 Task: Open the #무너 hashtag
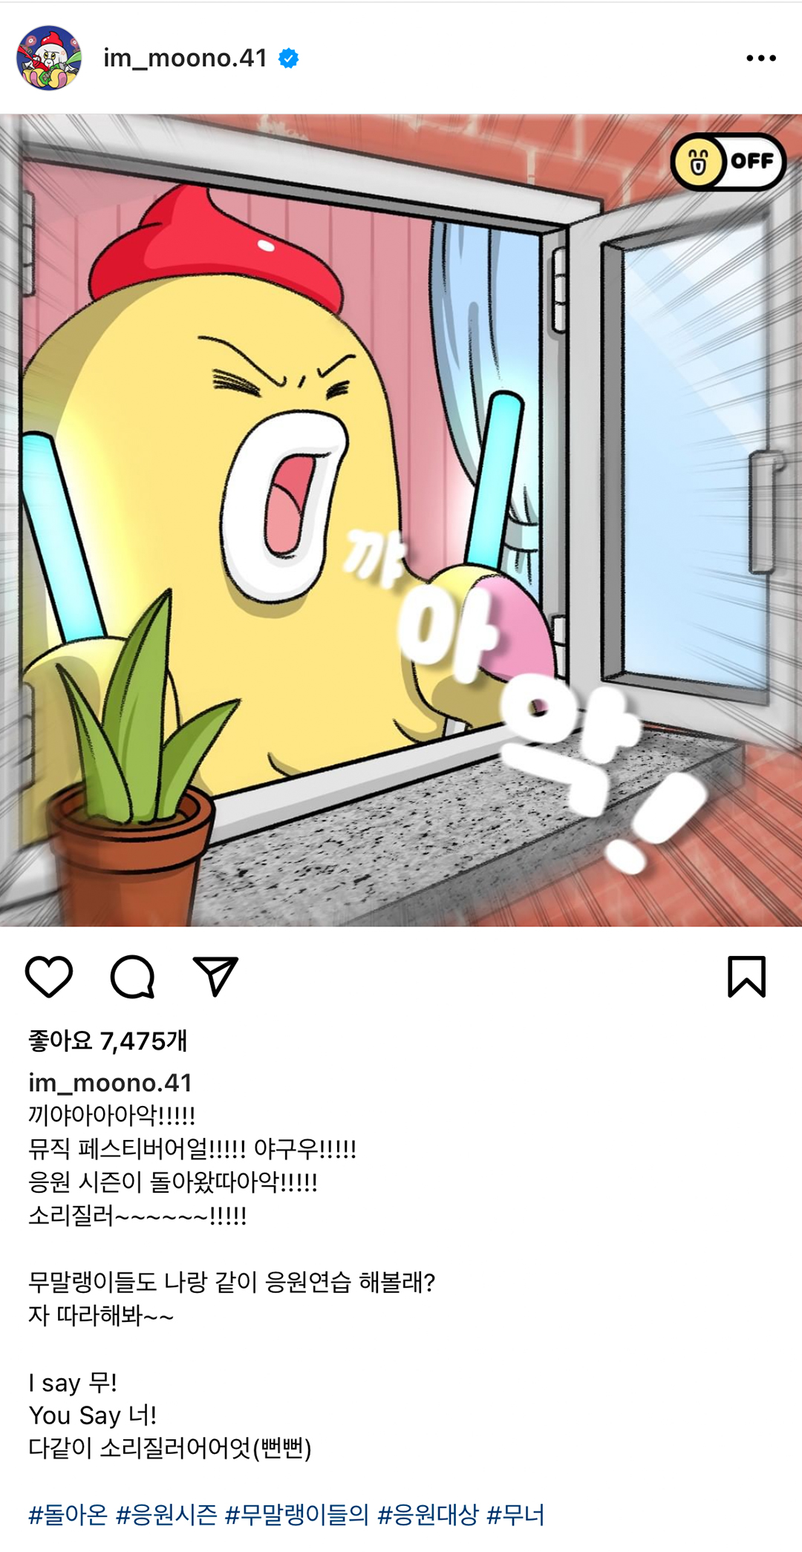pos(515,1514)
